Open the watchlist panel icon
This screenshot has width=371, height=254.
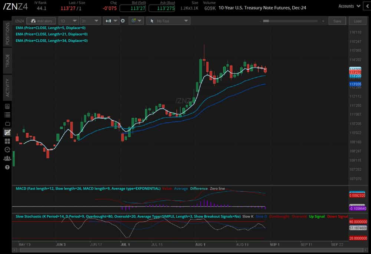[x=7, y=114]
